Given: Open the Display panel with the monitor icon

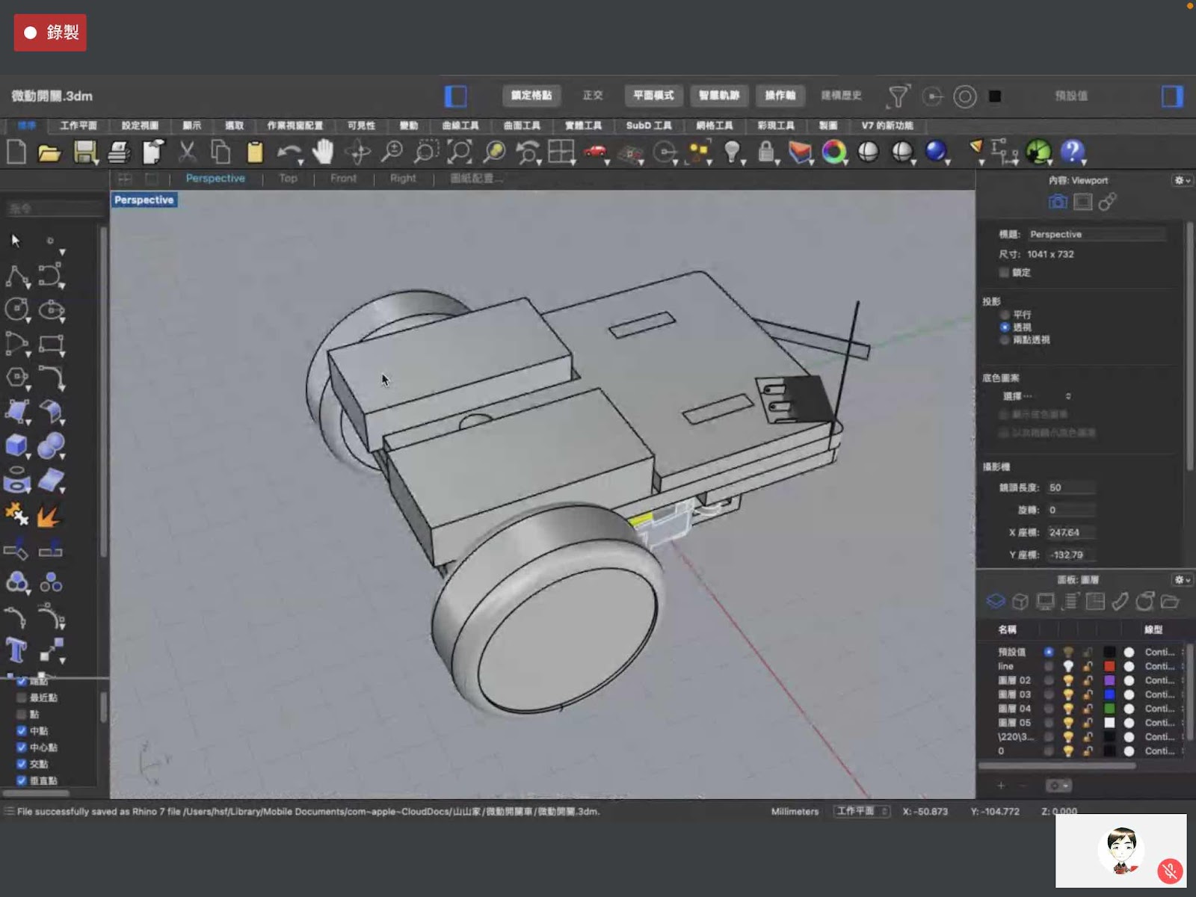Looking at the screenshot, I should pyautogui.click(x=1045, y=602).
